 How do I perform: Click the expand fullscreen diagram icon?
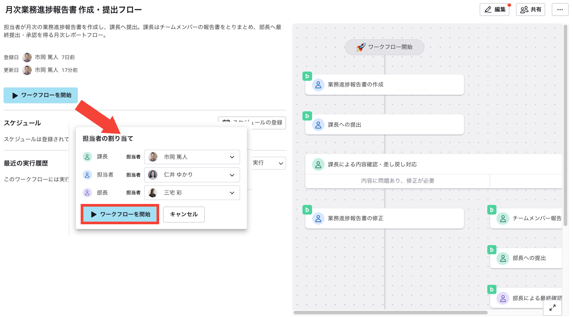point(552,308)
